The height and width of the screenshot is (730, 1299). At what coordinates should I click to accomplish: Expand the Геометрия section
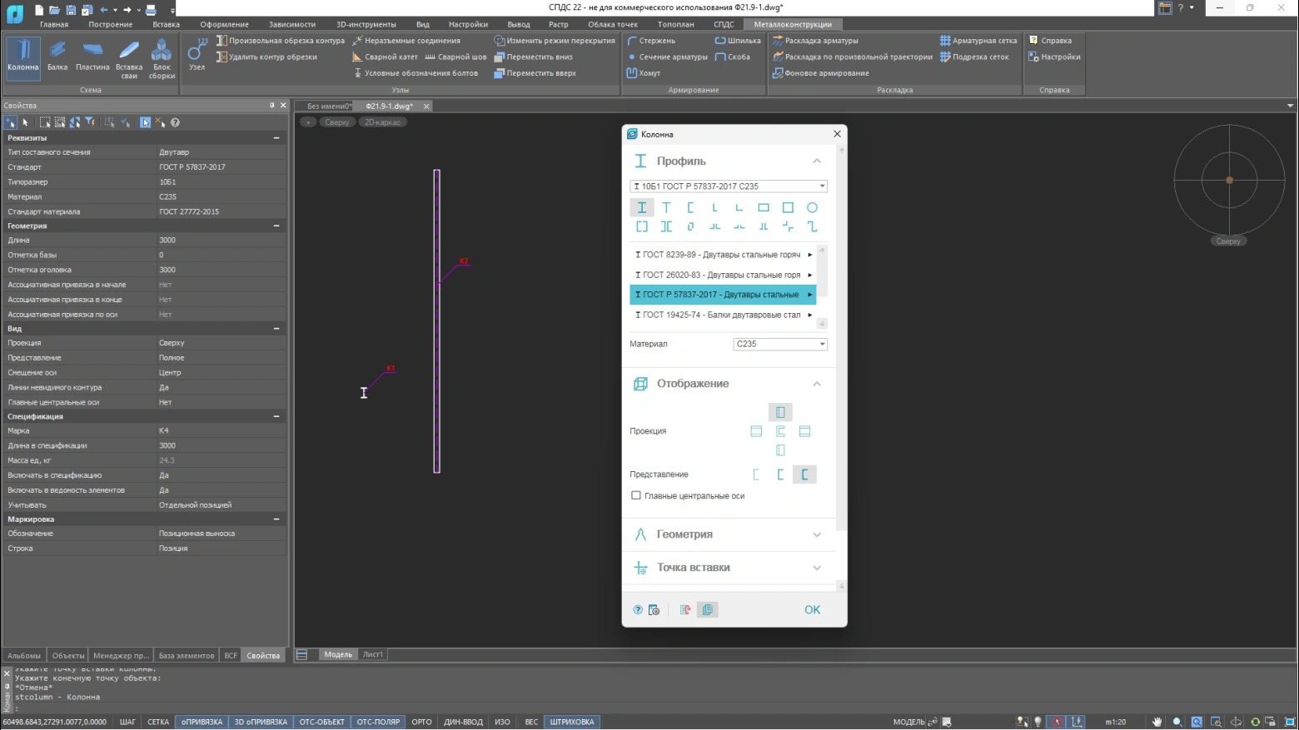coord(729,534)
